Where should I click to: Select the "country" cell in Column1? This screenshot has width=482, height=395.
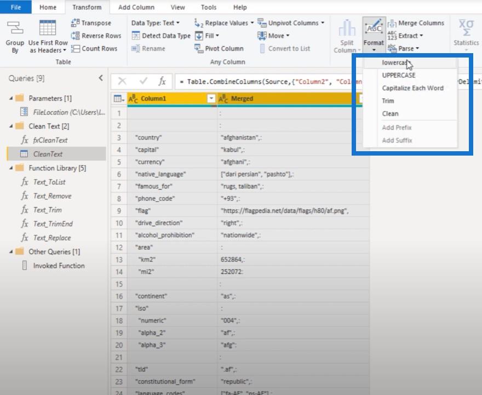point(173,138)
